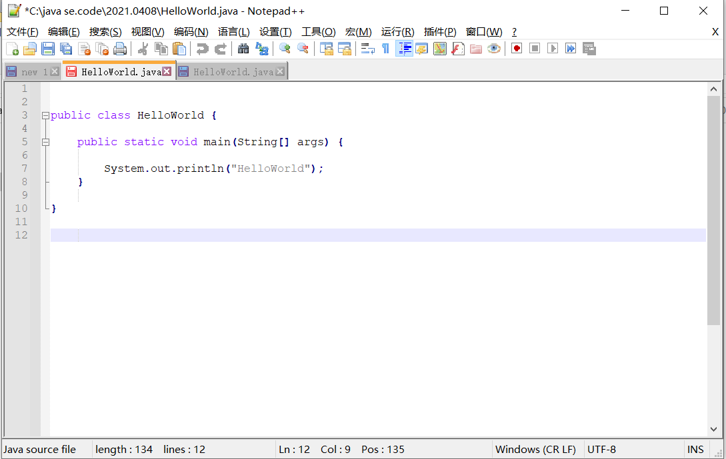
Task: Click the macro Playback icon
Action: tap(553, 49)
